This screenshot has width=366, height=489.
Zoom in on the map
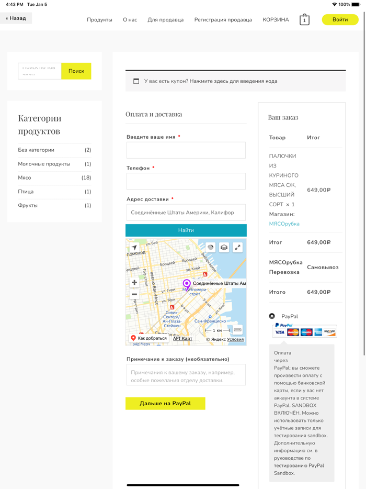134,283
